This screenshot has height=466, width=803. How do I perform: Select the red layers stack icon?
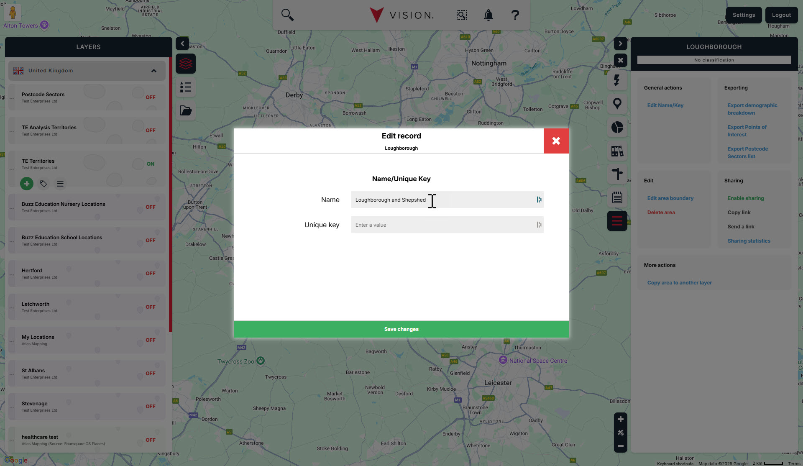[x=186, y=64]
